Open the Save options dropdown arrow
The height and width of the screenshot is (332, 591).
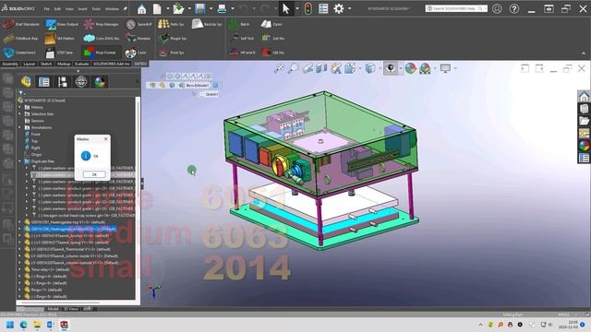click(211, 8)
